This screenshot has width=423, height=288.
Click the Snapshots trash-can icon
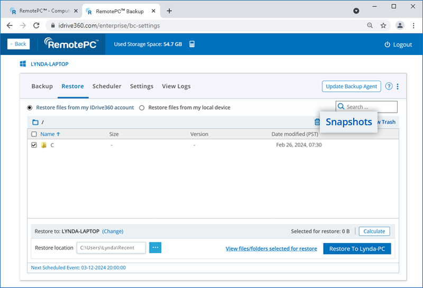click(317, 122)
